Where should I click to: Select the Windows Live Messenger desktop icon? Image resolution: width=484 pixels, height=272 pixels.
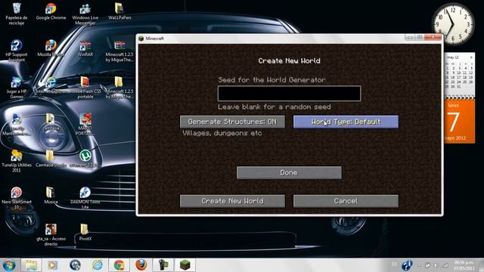pos(85,14)
